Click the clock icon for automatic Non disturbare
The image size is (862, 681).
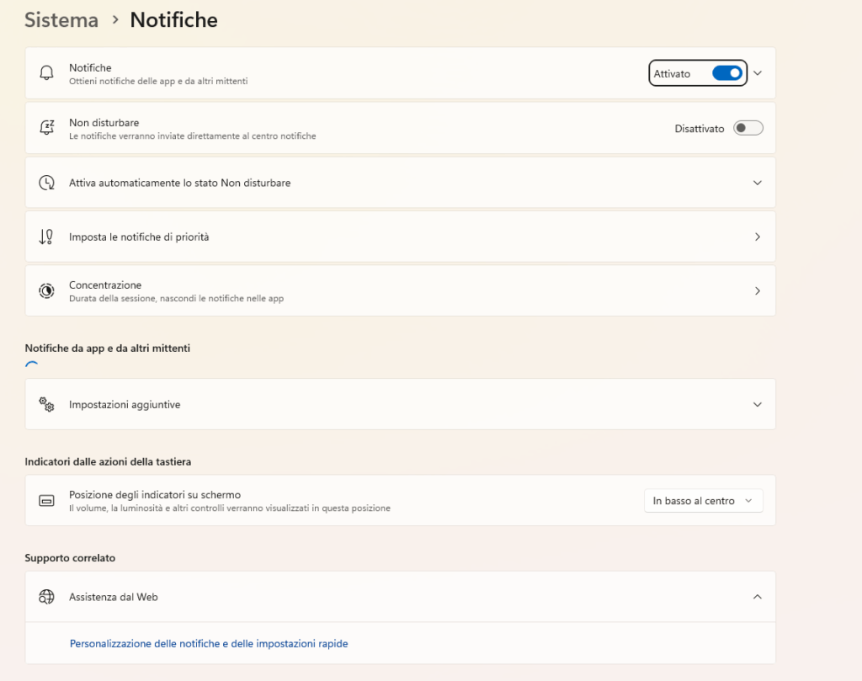[46, 183]
